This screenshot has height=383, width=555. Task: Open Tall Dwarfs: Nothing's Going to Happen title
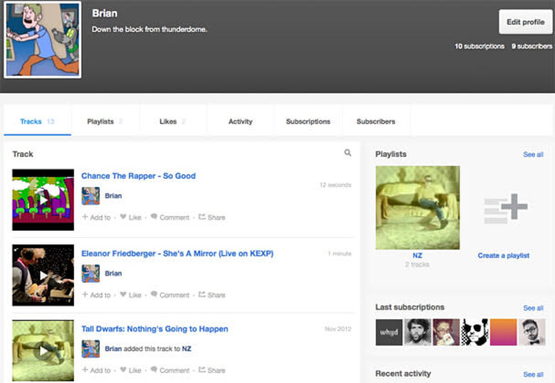pos(154,329)
